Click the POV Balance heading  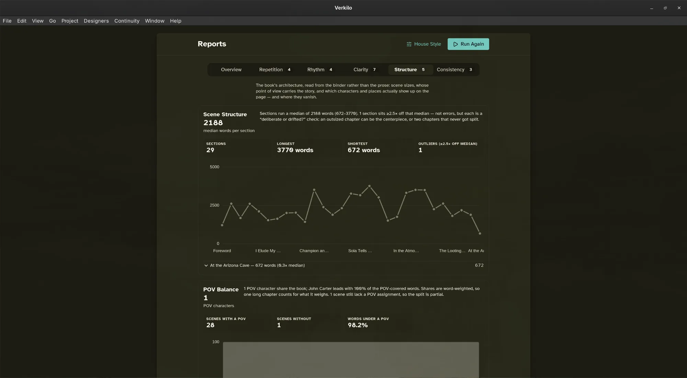221,290
